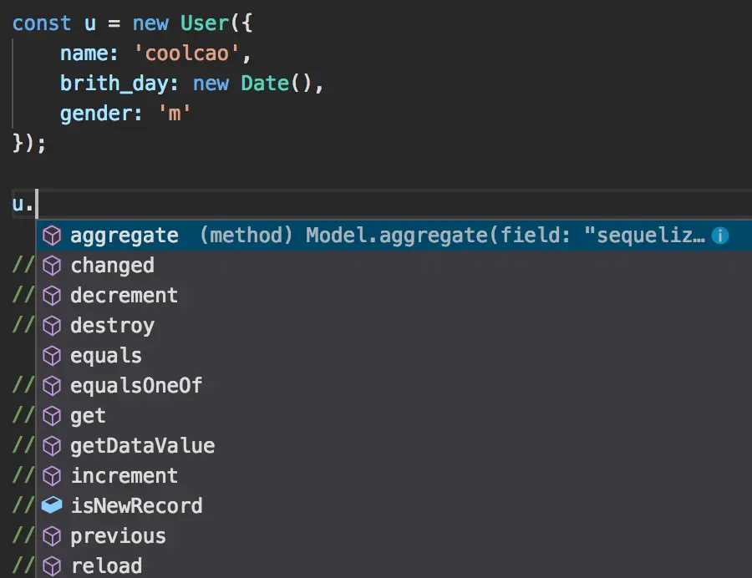Click the method icon beside decrement
Image resolution: width=752 pixels, height=578 pixels.
pos(52,296)
